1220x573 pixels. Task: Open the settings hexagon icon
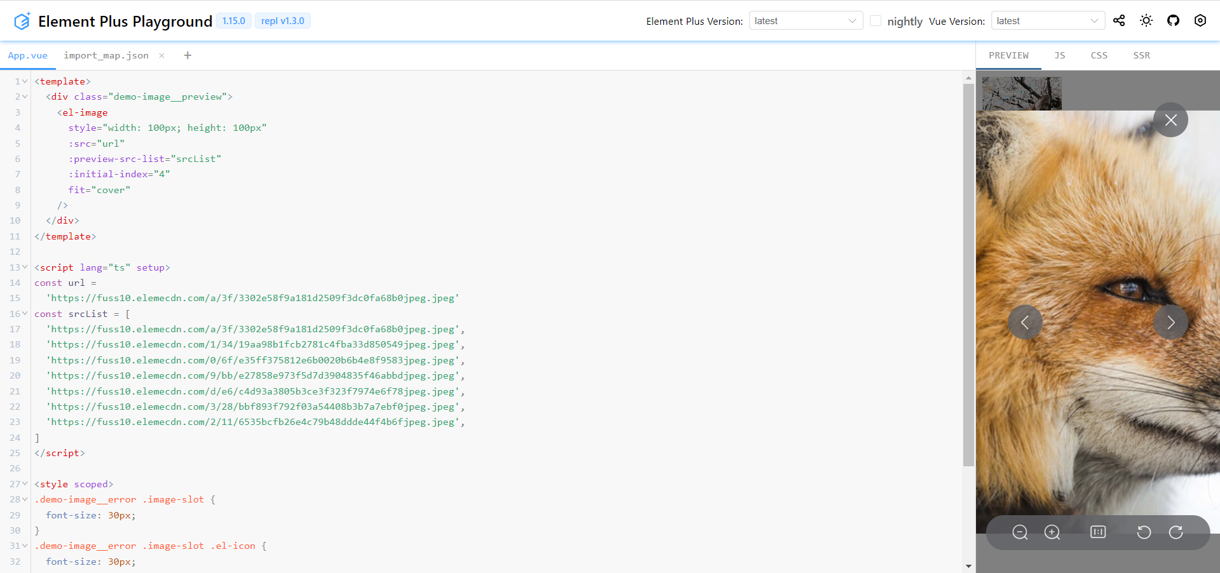[x=1200, y=21]
